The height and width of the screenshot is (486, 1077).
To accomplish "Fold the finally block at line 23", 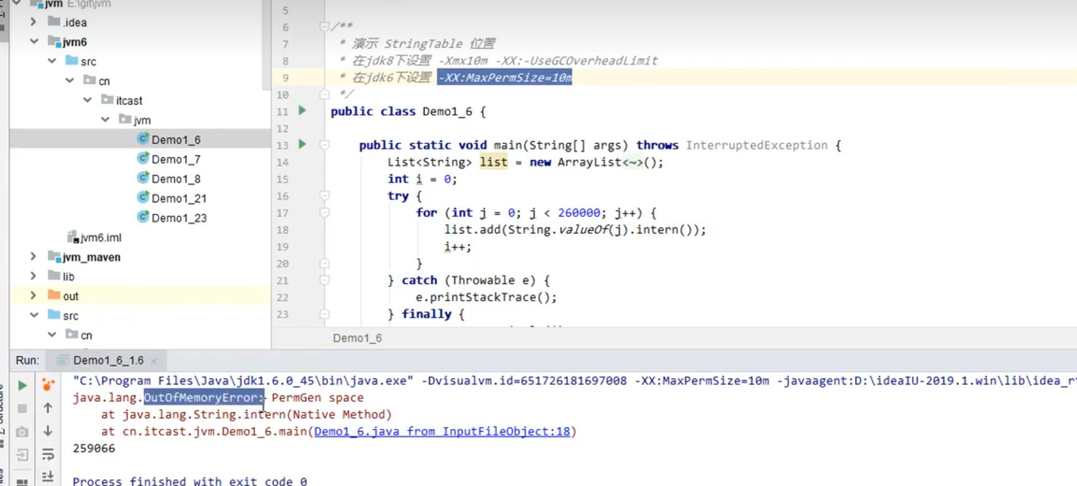I will click(x=324, y=314).
